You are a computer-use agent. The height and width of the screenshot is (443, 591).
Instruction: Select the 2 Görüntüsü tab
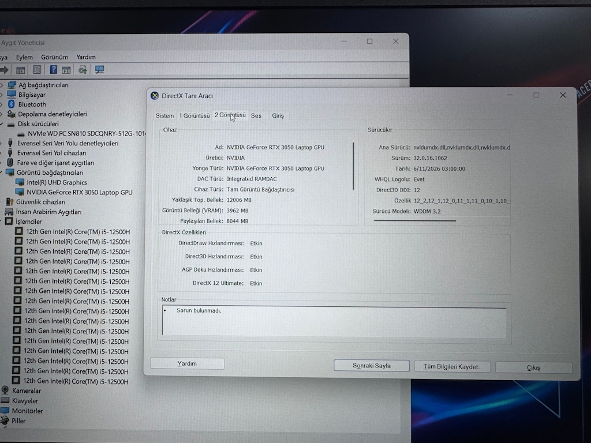tap(230, 115)
